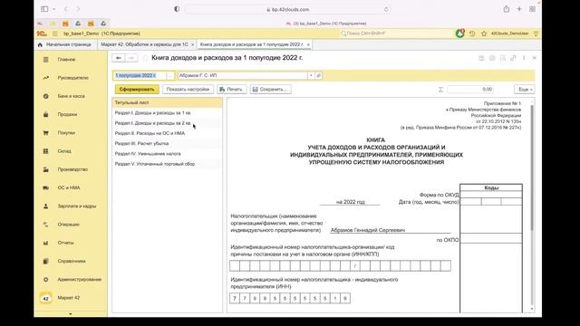Click the sum value field 0,00
580x326 pixels.
[x=470, y=90]
